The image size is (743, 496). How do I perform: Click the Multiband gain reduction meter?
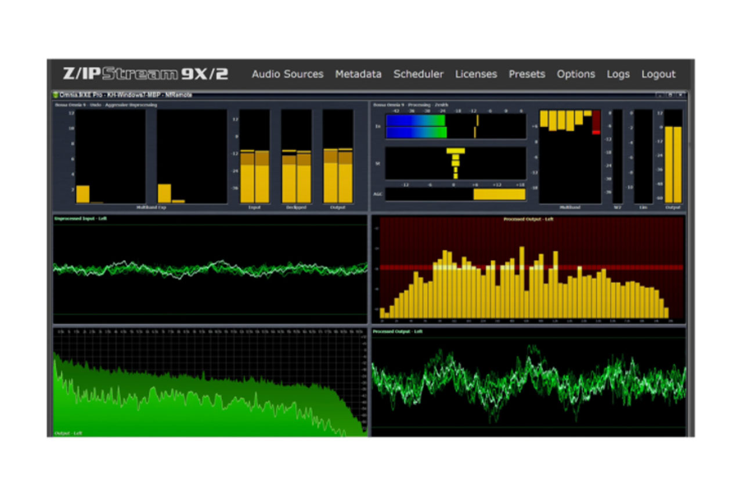tap(570, 157)
